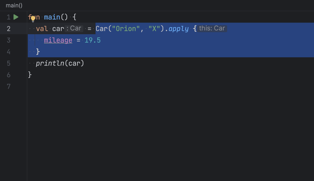
Task: Click line number 2 in gutter
Action: [8, 29]
